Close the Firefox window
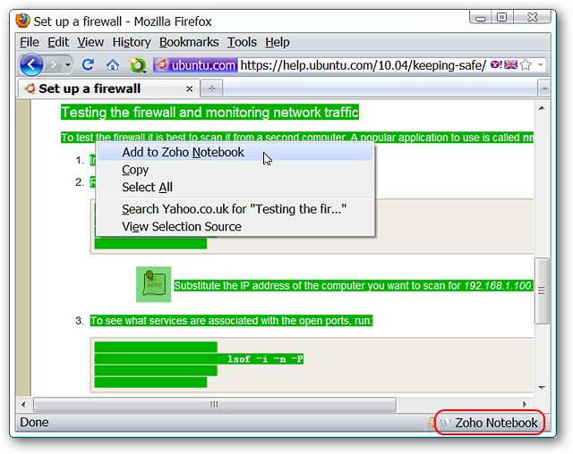573x454 pixels. point(532,17)
